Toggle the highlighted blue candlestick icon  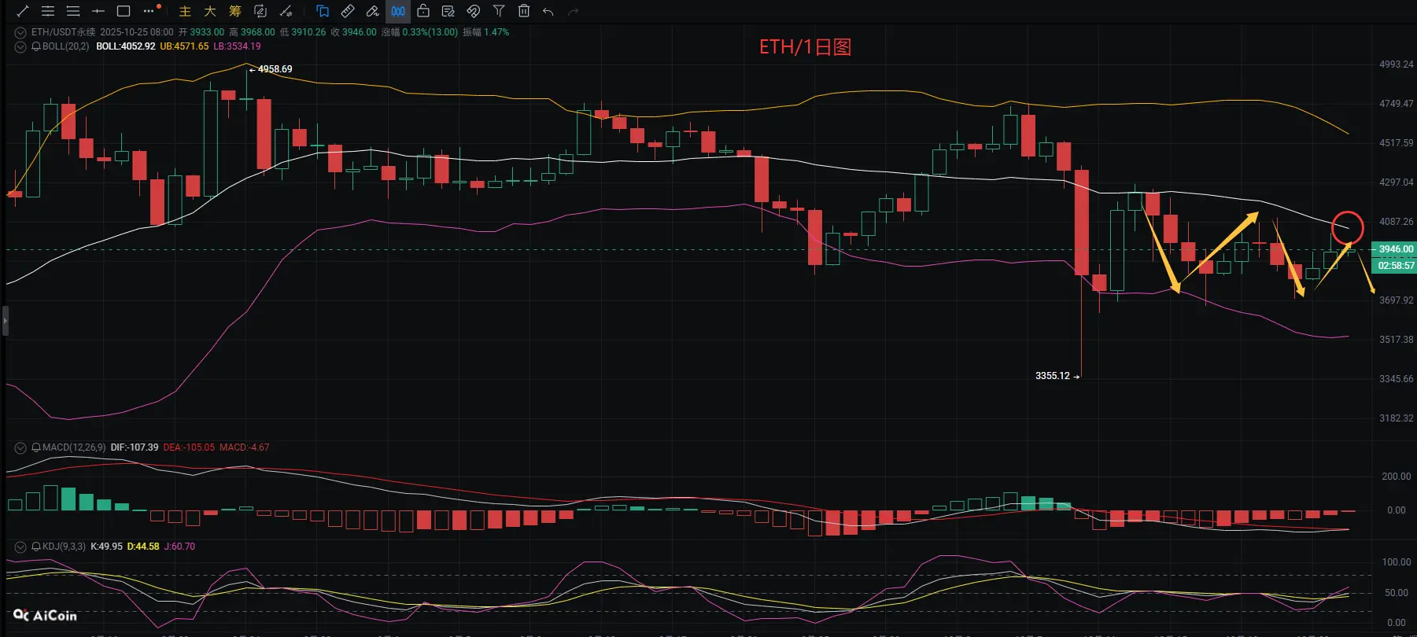tap(398, 11)
